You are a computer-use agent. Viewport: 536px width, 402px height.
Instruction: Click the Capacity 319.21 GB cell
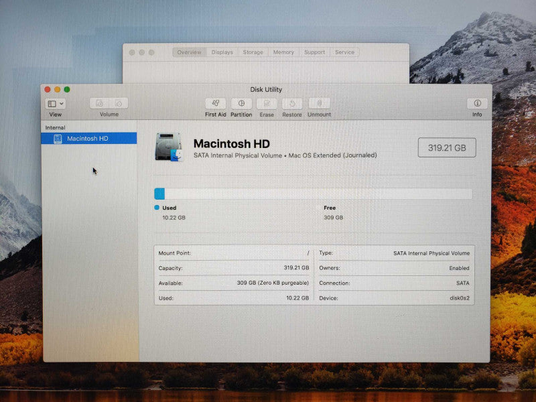[234, 267]
